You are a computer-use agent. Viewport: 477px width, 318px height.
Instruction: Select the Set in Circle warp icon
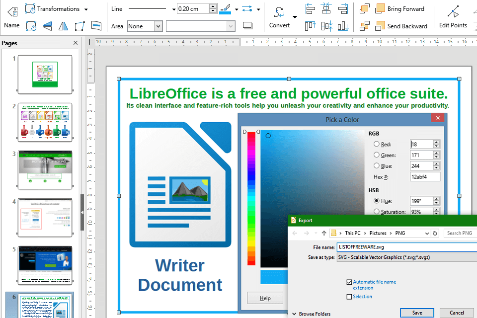pos(96,25)
